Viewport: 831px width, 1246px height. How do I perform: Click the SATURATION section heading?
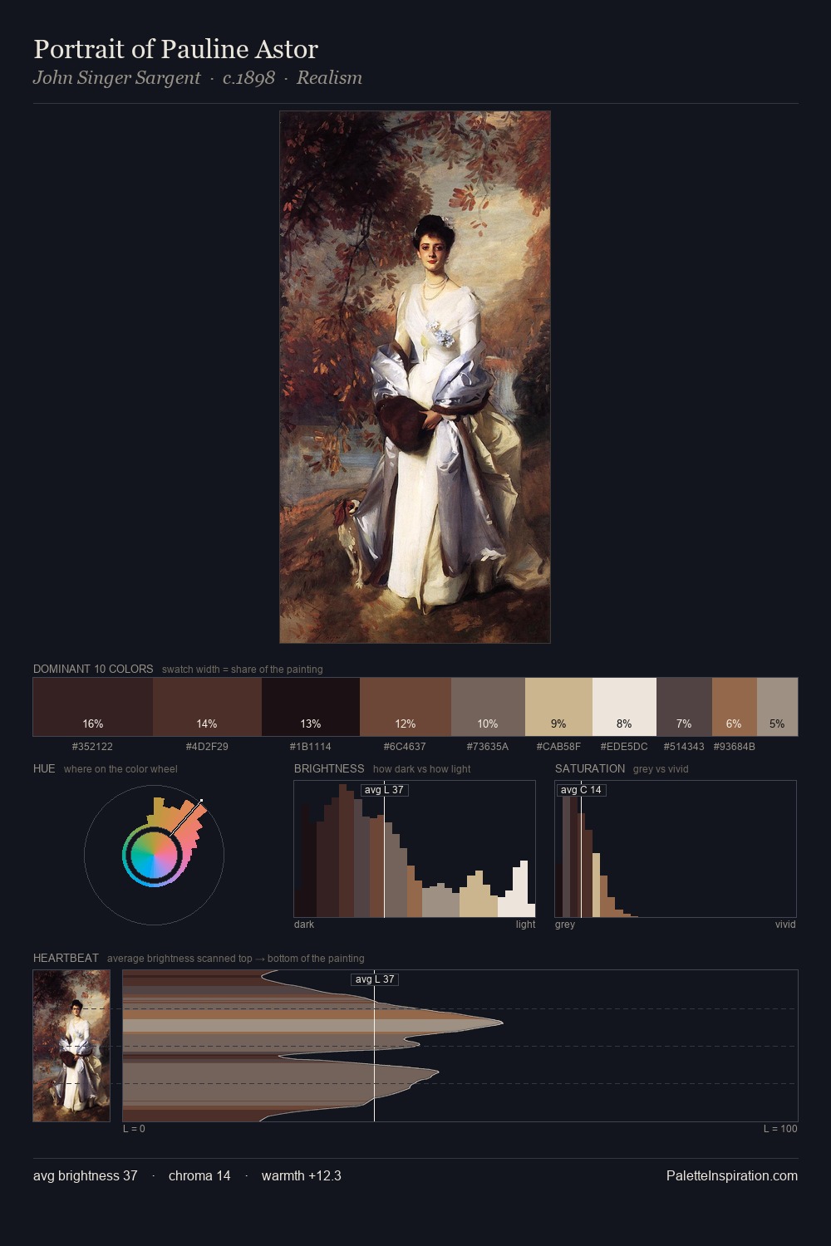click(590, 768)
